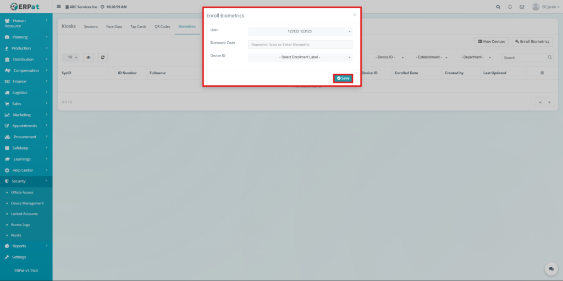563x281 pixels.
Task: Click the column options icon in table header
Action: point(542,73)
